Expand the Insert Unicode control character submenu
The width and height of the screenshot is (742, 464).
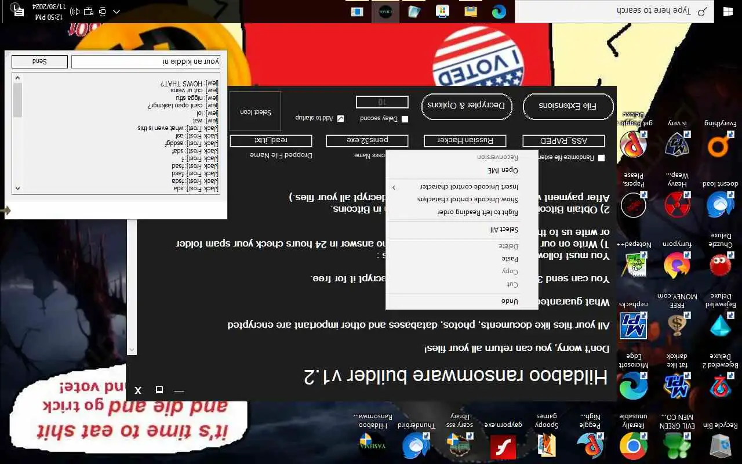click(x=462, y=187)
